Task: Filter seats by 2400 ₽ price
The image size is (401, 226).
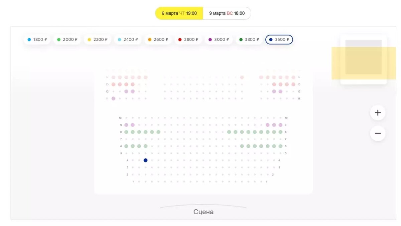Action: click(x=128, y=40)
